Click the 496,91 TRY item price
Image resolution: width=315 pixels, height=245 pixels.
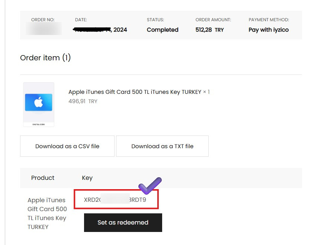[x=83, y=101]
